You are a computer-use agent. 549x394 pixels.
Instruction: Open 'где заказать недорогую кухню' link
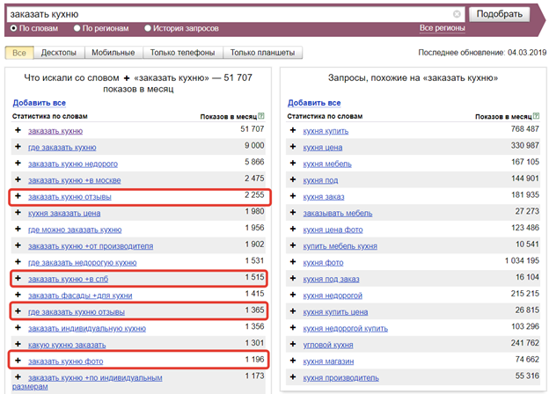click(x=83, y=263)
